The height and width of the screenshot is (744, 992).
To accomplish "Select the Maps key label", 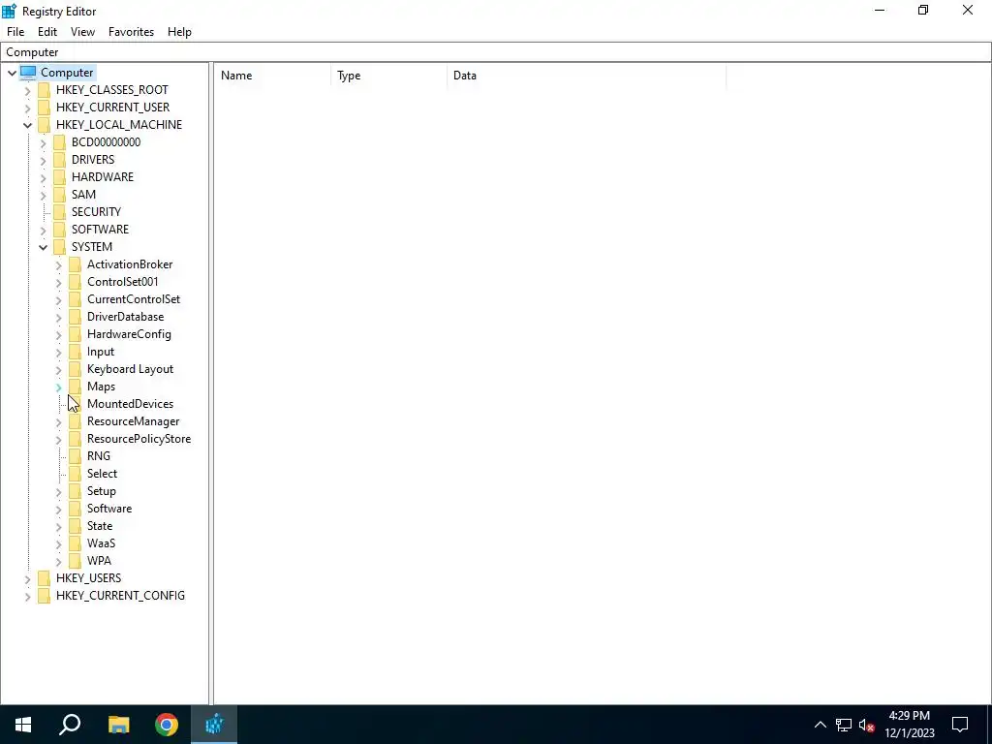I will (x=101, y=387).
